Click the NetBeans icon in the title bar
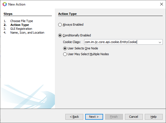Screen dimensions: 166x123 pyautogui.click(x=4, y=4)
